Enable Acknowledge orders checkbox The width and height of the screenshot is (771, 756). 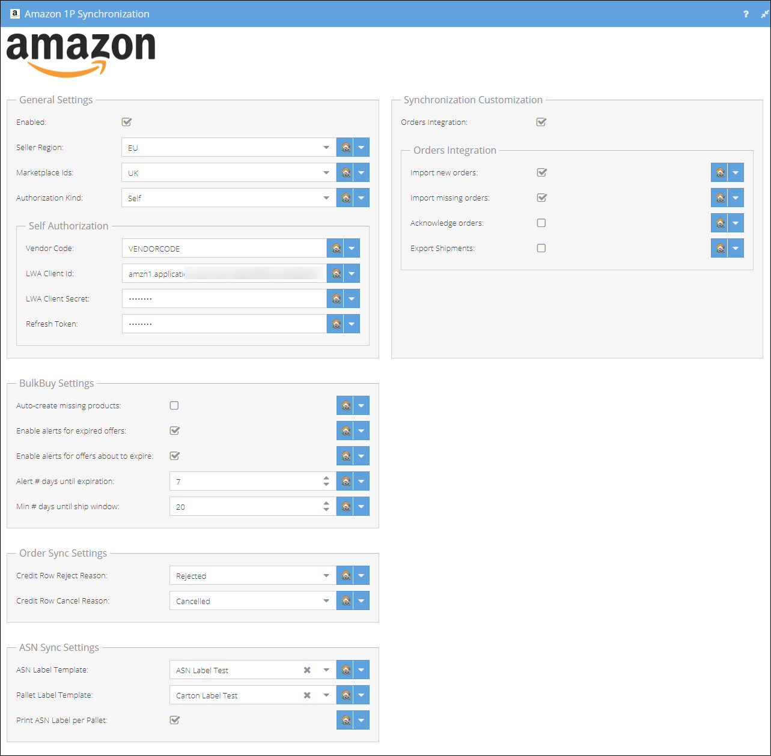pyautogui.click(x=541, y=223)
